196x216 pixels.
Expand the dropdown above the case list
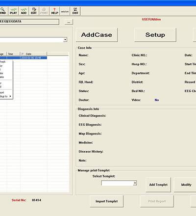tap(65, 40)
